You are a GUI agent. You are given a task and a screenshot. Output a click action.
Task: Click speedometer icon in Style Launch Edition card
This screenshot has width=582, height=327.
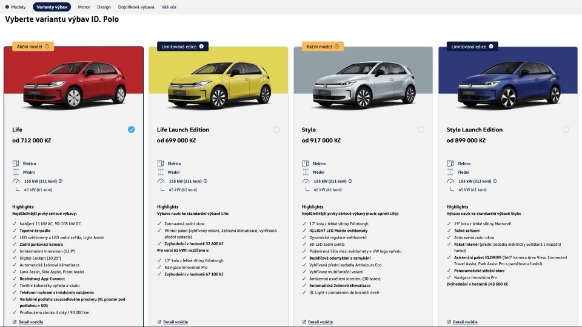[450, 181]
